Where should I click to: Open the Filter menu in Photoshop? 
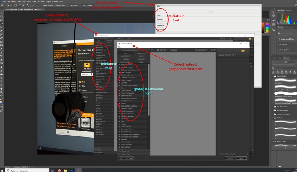click(34, 1)
